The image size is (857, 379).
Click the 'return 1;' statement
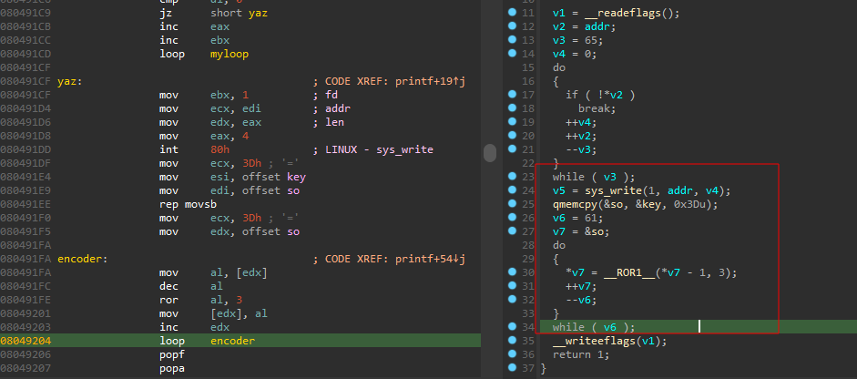point(581,355)
